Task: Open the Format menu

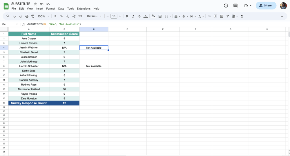Action: tap(50, 9)
